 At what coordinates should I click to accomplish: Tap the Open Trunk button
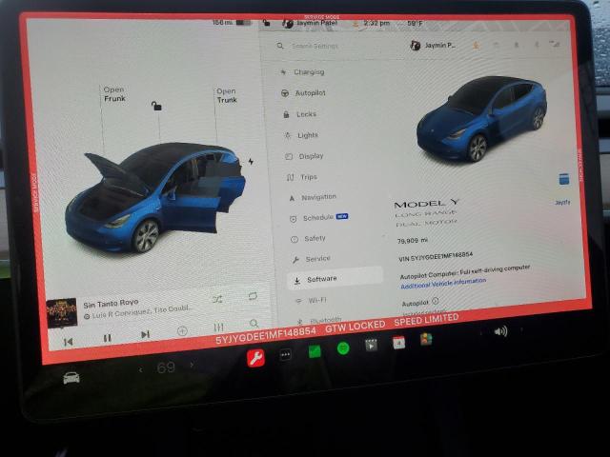[227, 95]
